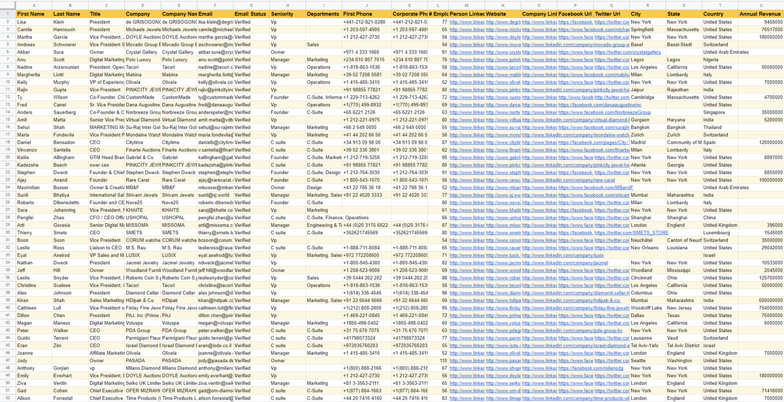This screenshot has width=784, height=402.
Task: Click the 'Email Status' header cell
Action: coord(251,14)
